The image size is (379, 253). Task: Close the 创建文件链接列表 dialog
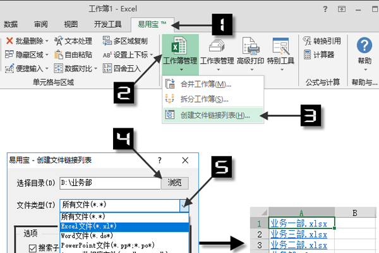pyautogui.click(x=185, y=160)
